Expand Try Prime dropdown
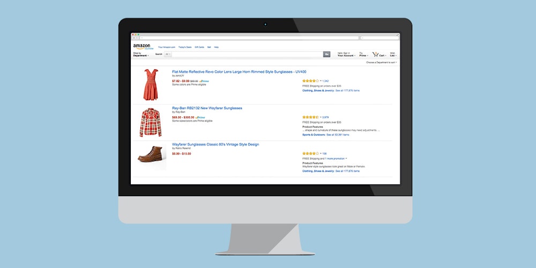 tap(363, 54)
